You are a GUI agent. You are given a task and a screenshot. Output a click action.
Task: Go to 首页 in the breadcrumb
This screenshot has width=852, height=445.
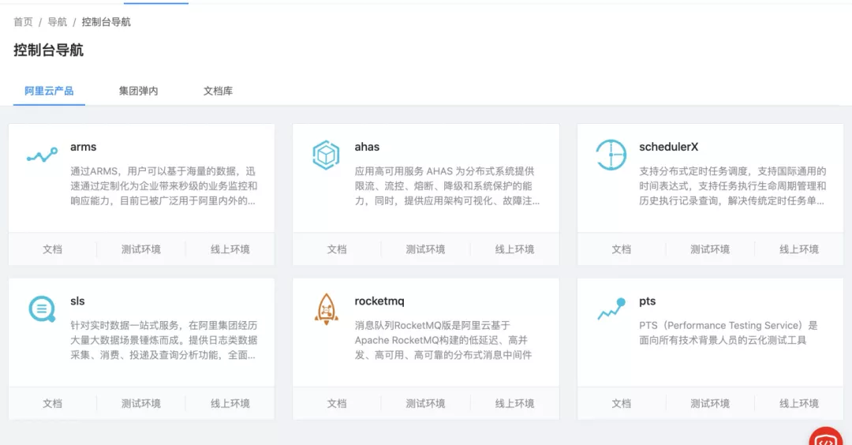coord(23,22)
